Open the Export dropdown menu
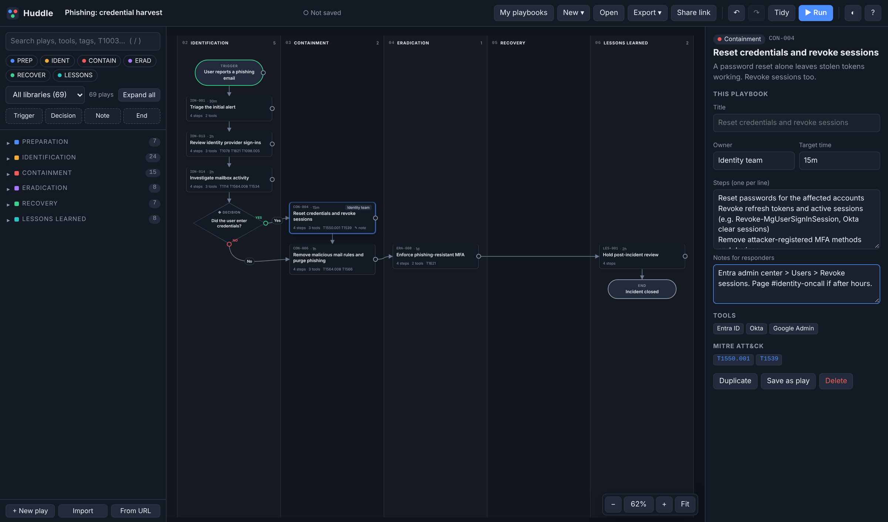The width and height of the screenshot is (888, 522). 647,13
